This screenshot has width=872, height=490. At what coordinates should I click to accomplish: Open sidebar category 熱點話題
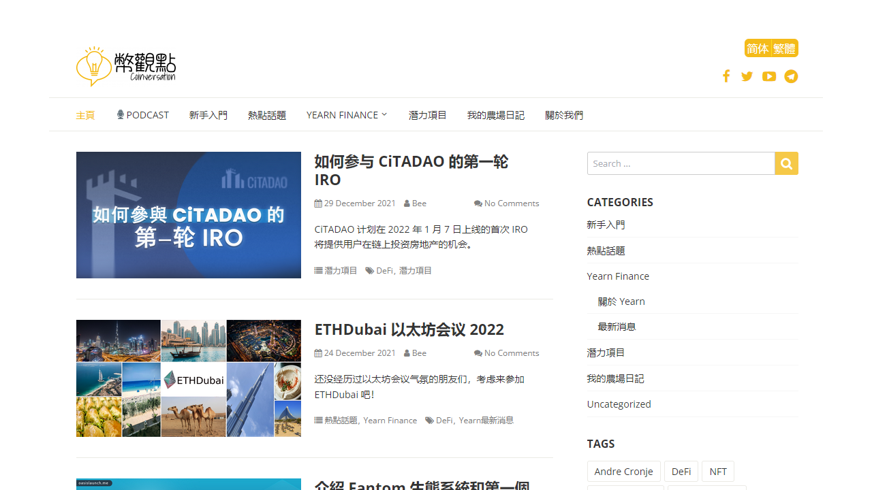[x=606, y=250]
